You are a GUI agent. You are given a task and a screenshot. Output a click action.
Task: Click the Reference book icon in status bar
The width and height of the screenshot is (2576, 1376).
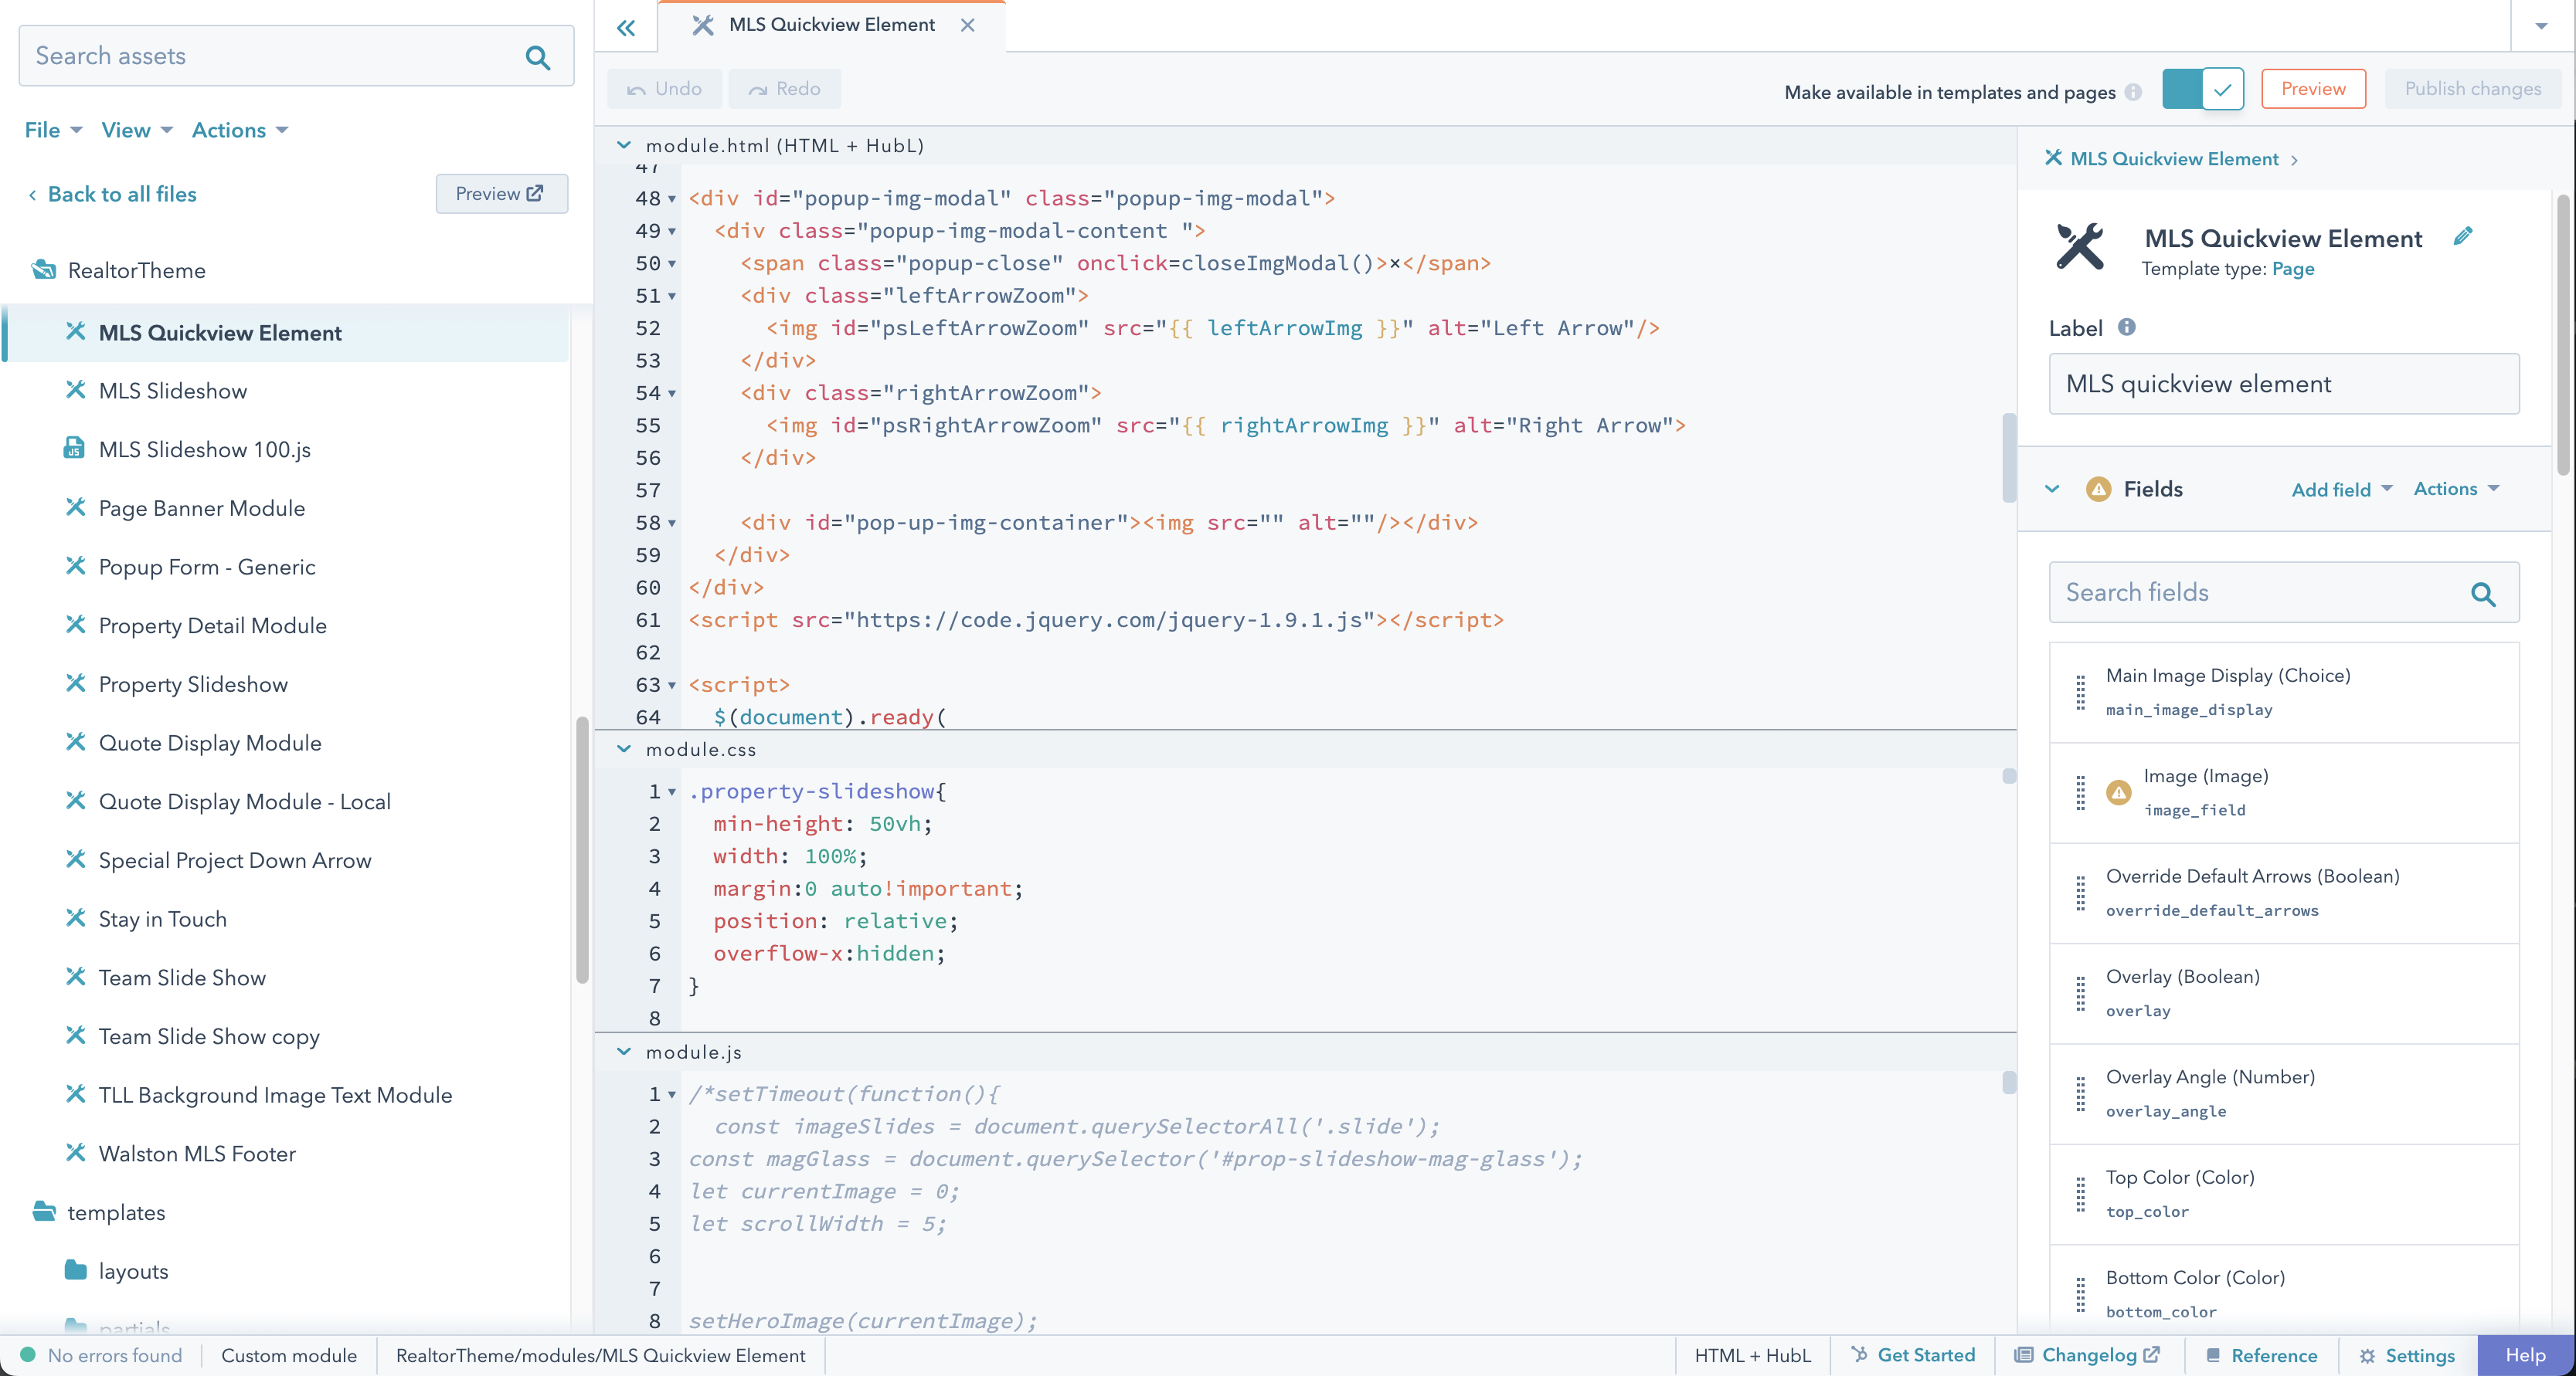2212,1355
